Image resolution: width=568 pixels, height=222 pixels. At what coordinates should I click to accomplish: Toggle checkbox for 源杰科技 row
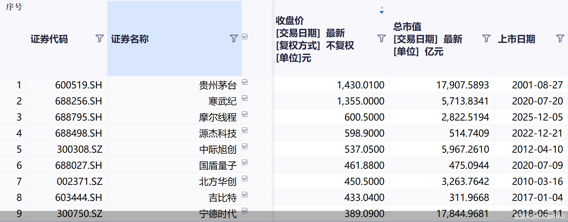tap(245, 130)
